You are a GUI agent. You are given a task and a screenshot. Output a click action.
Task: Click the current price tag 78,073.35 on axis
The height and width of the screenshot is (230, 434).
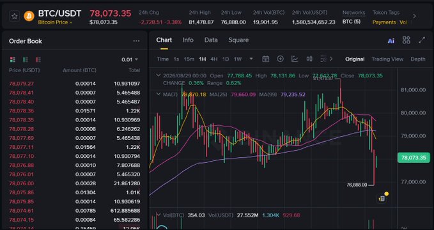pos(414,158)
